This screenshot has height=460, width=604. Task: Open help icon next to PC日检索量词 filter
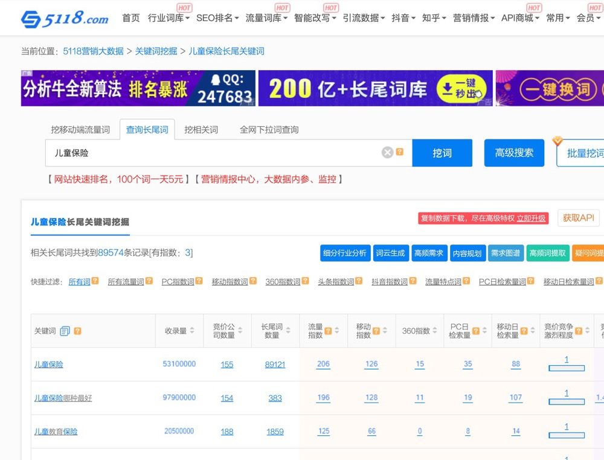[530, 281]
